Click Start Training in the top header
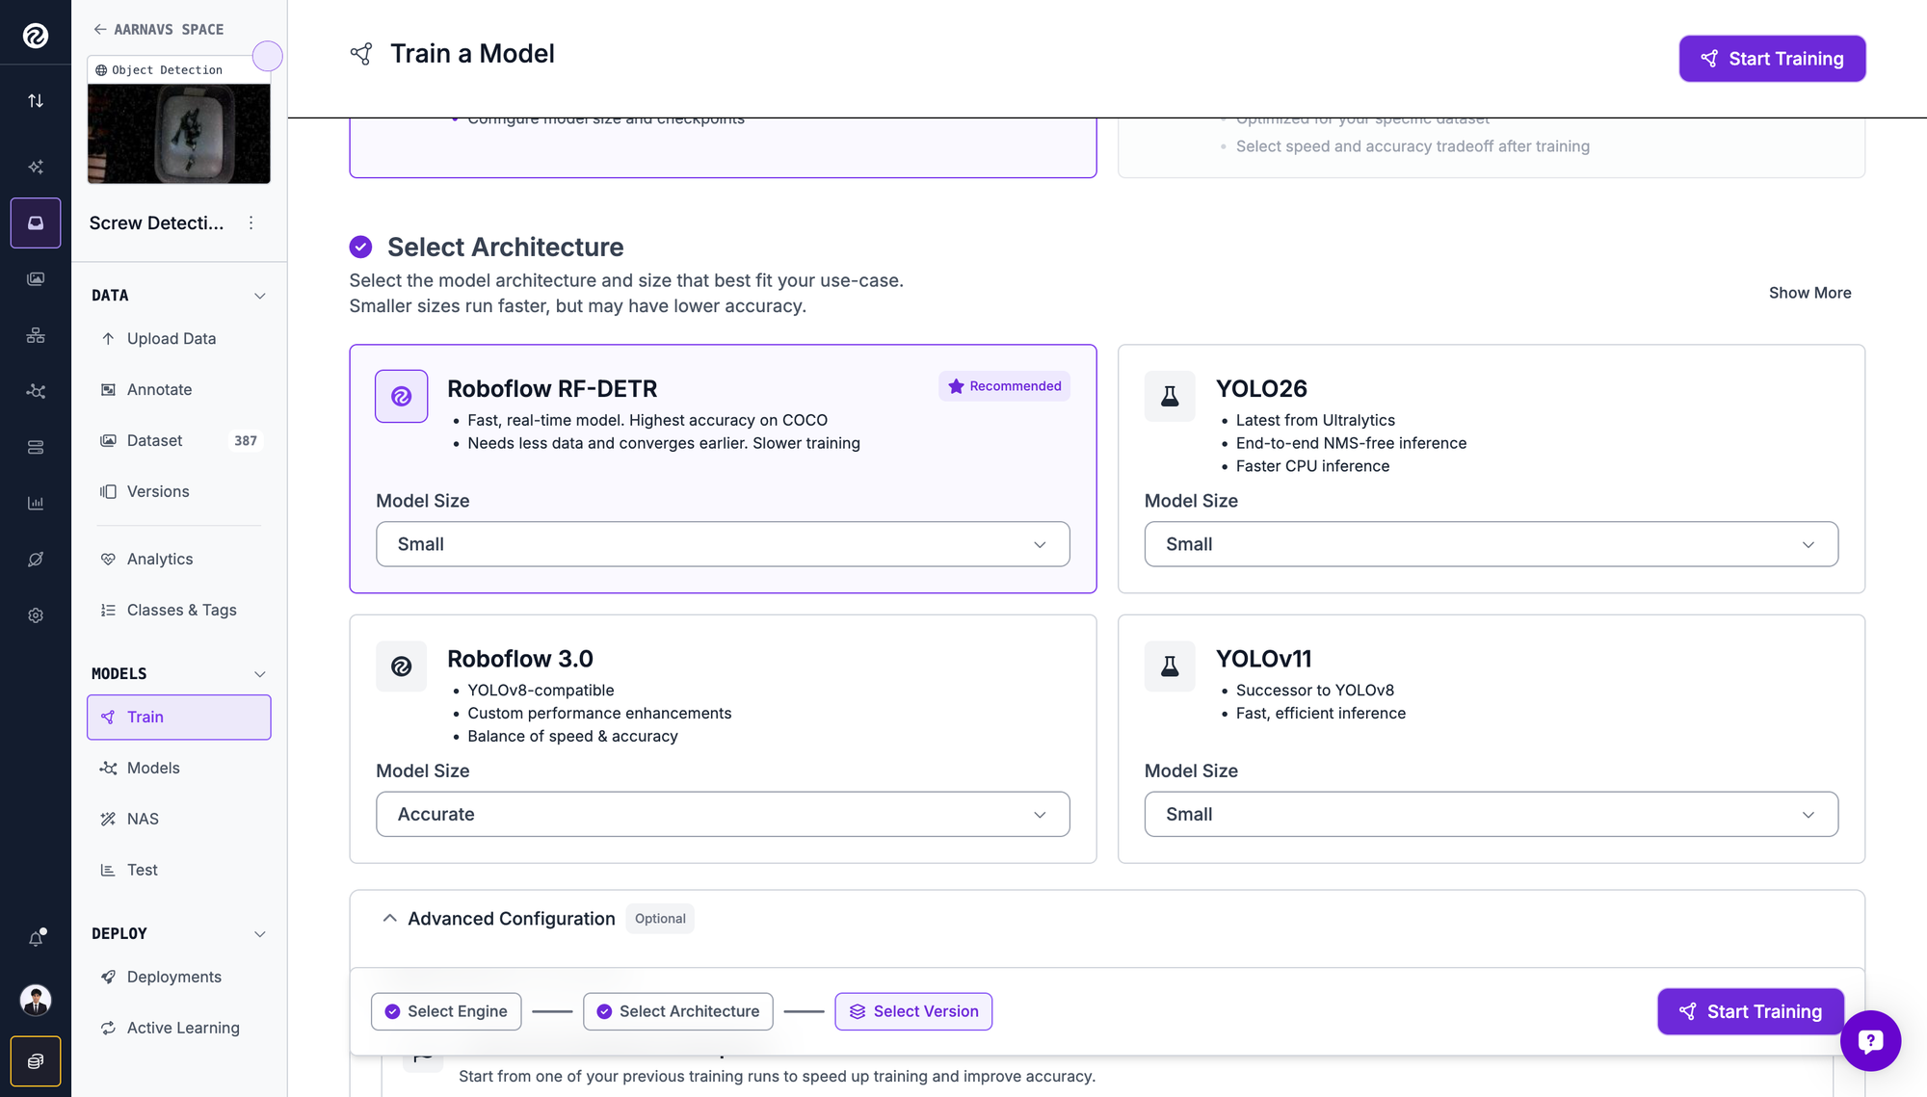 tap(1772, 59)
